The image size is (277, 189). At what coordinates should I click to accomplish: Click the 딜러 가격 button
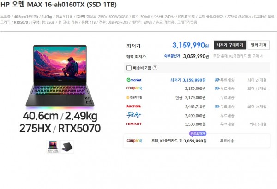[x=259, y=45]
